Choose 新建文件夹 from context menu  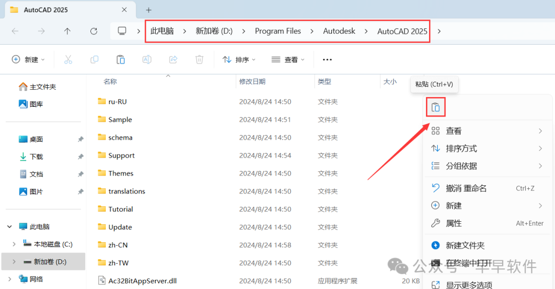pos(465,245)
